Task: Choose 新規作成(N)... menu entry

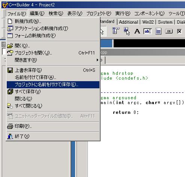Action: click(x=53, y=21)
